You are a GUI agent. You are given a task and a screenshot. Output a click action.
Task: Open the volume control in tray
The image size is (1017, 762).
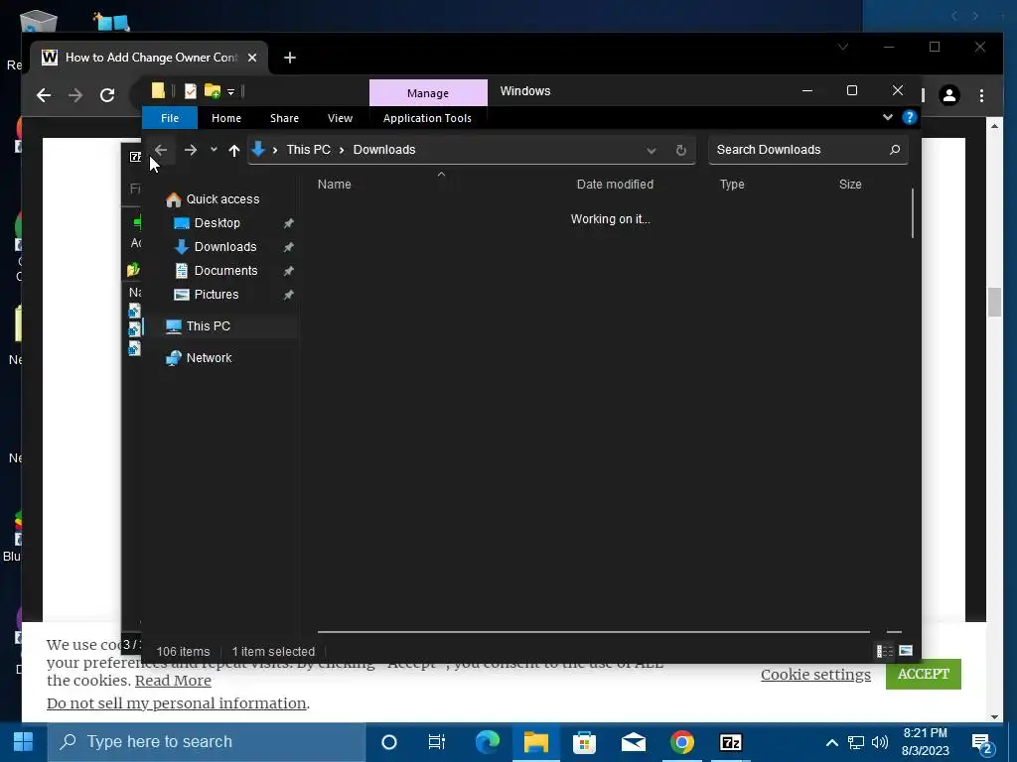(880, 742)
